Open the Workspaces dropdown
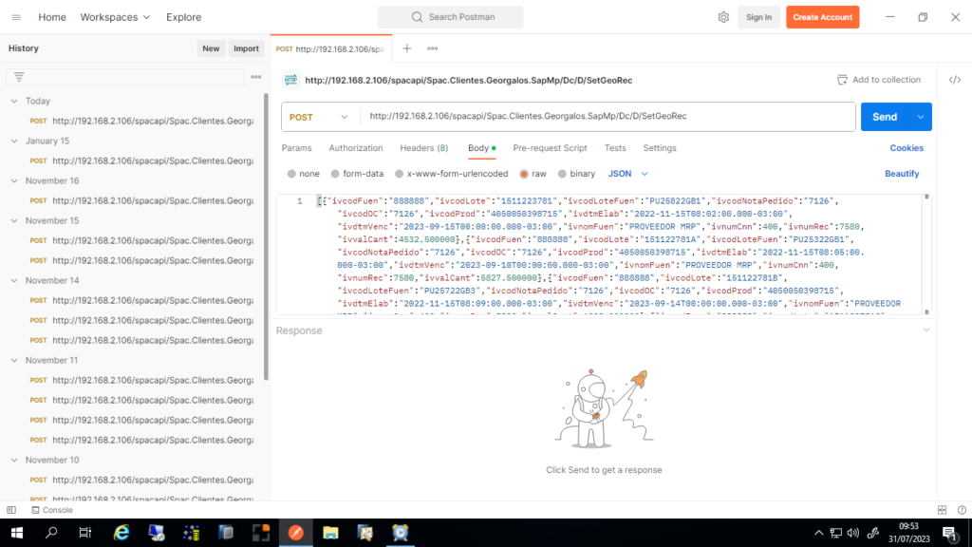Image resolution: width=972 pixels, height=547 pixels. [115, 17]
